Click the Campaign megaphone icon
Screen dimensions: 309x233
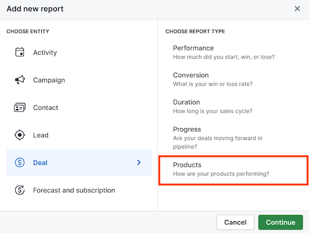[x=20, y=80]
